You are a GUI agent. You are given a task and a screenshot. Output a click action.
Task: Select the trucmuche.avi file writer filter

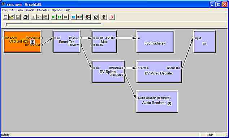tap(155, 42)
